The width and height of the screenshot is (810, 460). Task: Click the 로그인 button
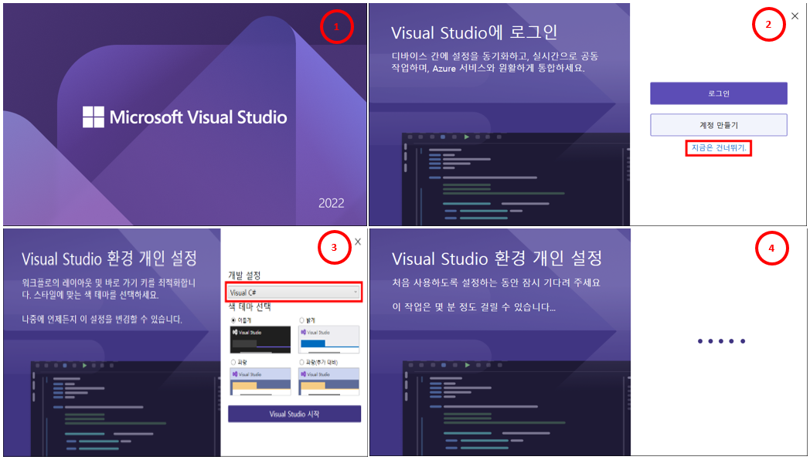click(719, 93)
